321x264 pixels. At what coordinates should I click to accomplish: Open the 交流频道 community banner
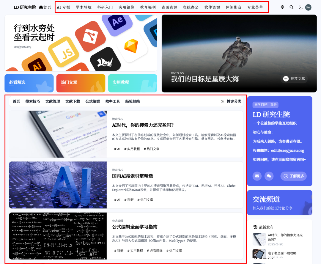point(279,202)
